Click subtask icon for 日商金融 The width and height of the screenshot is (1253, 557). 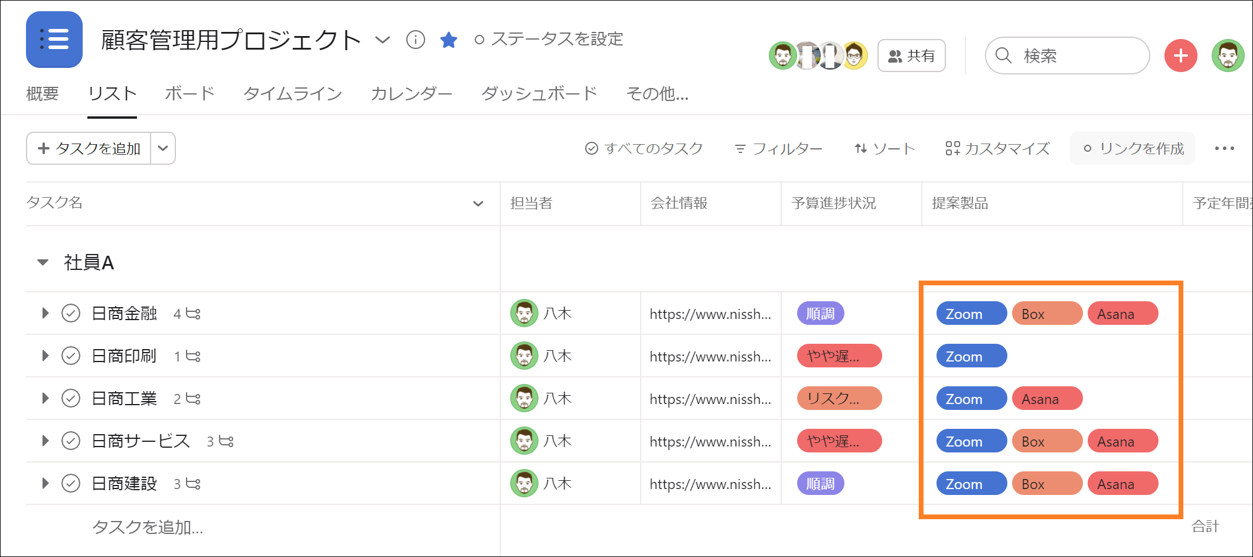(x=193, y=314)
